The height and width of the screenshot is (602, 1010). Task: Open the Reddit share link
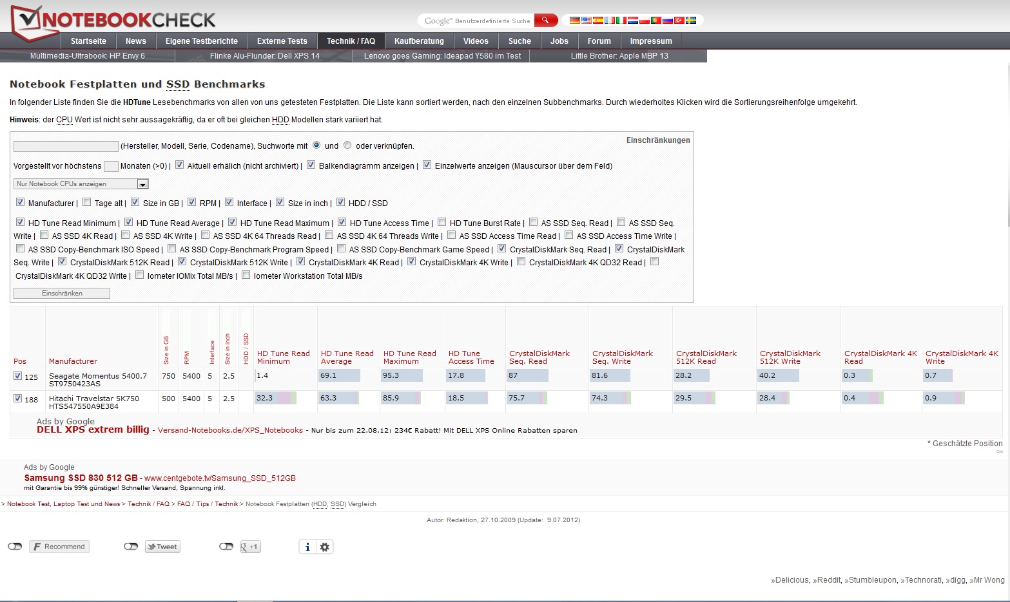(828, 580)
